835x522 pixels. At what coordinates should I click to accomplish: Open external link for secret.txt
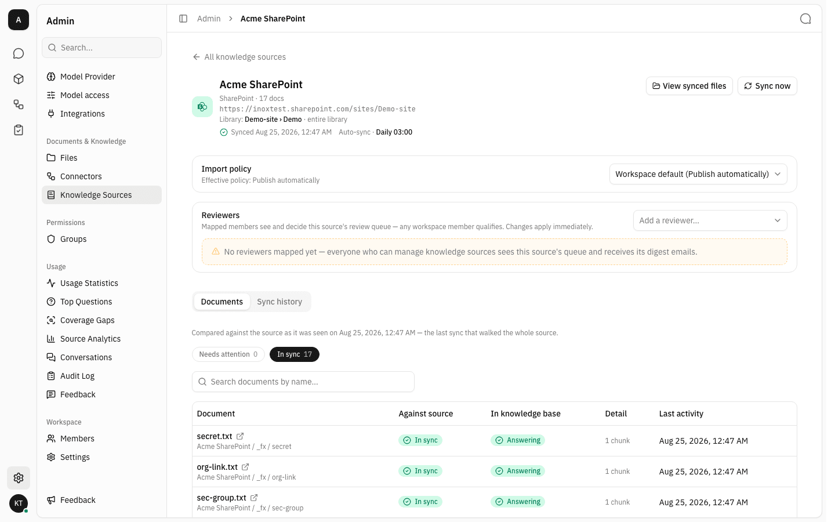point(240,436)
